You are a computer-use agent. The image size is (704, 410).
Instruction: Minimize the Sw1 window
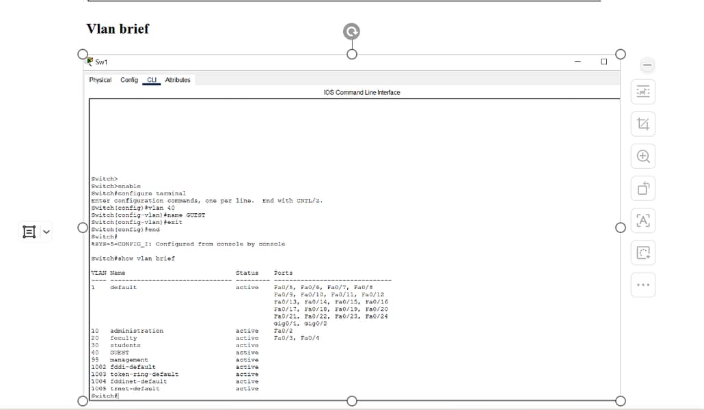(578, 61)
